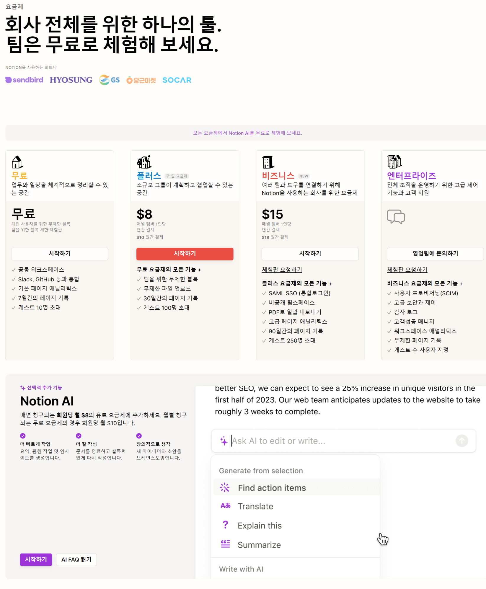486x589 pixels.
Task: Click the 구 팀 요금제 badge
Action: (177, 176)
